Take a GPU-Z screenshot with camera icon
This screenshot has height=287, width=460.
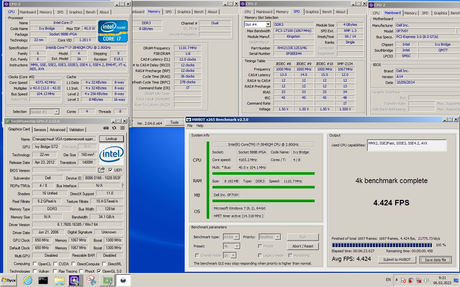pos(106,128)
